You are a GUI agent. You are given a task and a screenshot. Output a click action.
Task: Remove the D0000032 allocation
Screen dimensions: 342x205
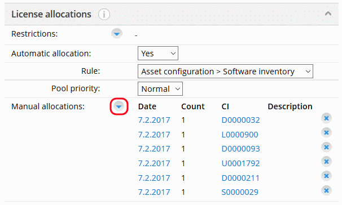tap(326, 118)
